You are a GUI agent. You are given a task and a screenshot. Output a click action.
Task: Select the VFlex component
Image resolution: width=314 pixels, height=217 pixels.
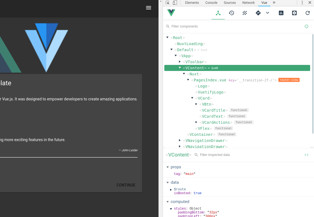204,128
